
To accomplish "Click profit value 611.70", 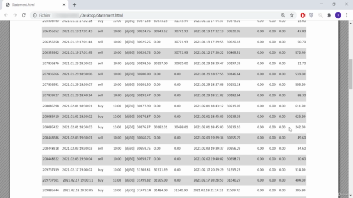I will coord(300,106).
